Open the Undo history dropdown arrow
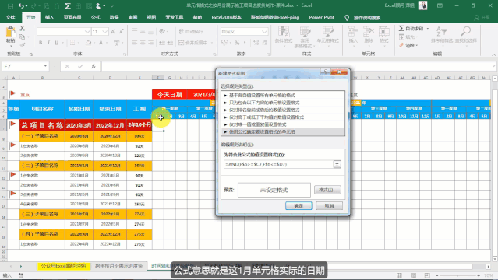This screenshot has width=498, height=280. tap(26, 6)
